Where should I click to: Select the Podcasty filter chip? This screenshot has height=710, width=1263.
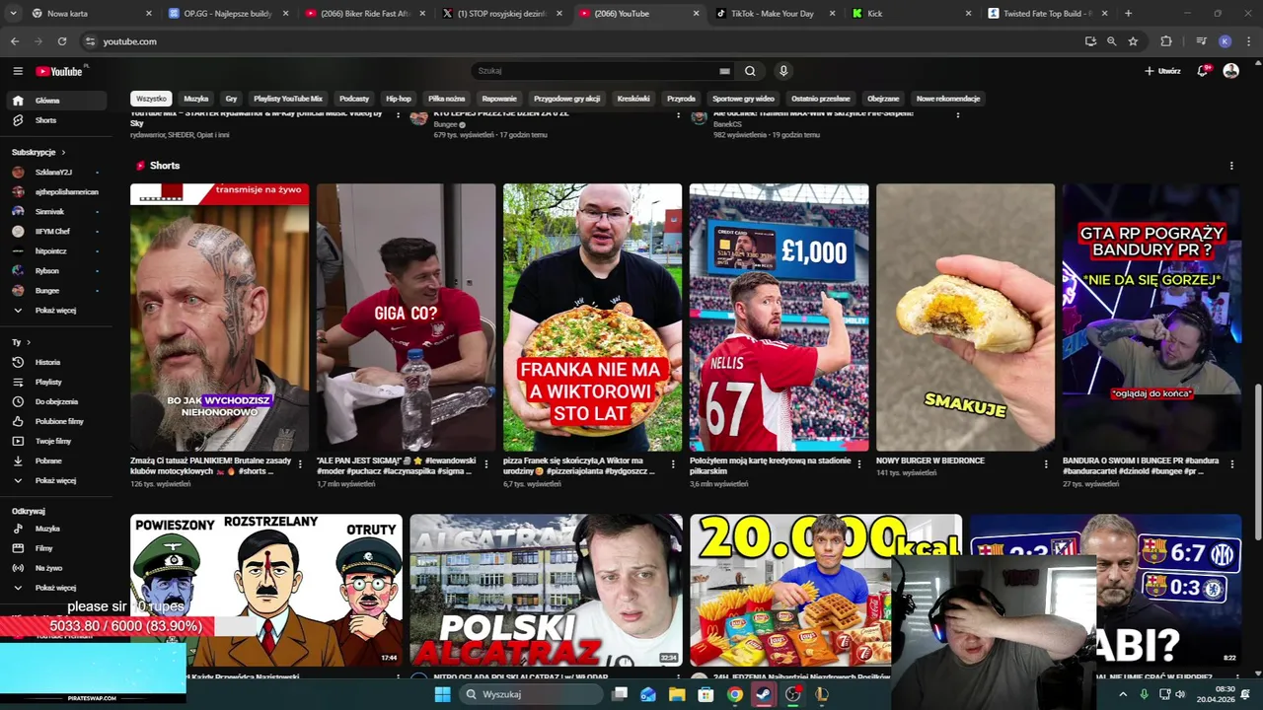point(354,99)
